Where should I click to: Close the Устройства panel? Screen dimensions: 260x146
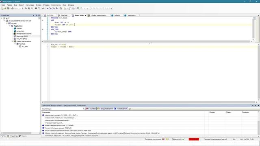[39, 15]
